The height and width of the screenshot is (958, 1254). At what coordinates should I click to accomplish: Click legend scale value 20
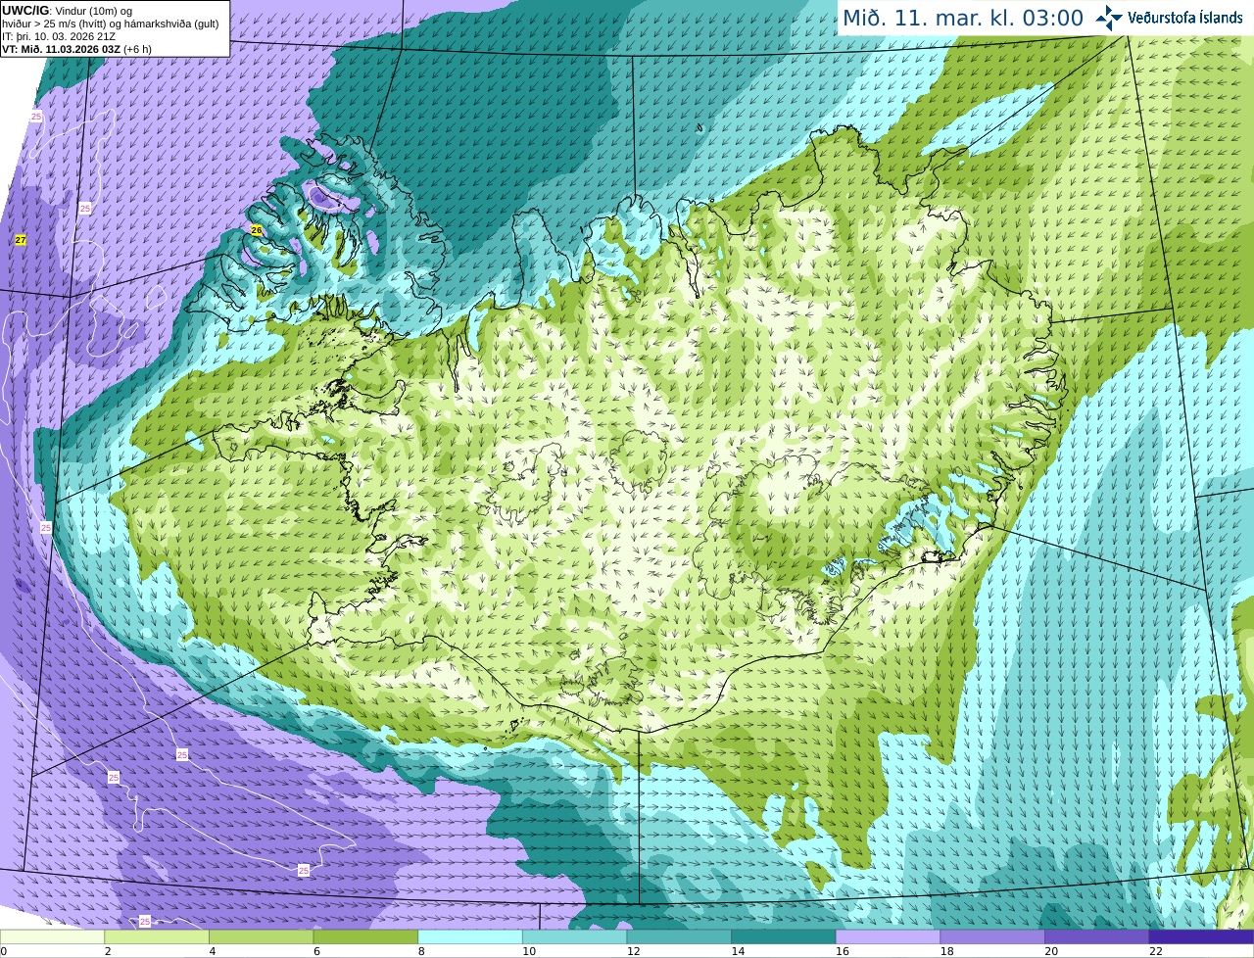[1051, 951]
